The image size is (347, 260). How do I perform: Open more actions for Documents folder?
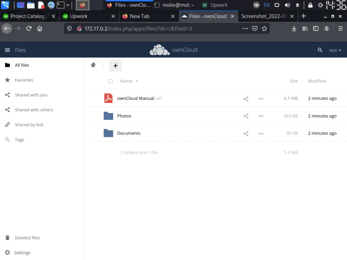tap(261, 133)
